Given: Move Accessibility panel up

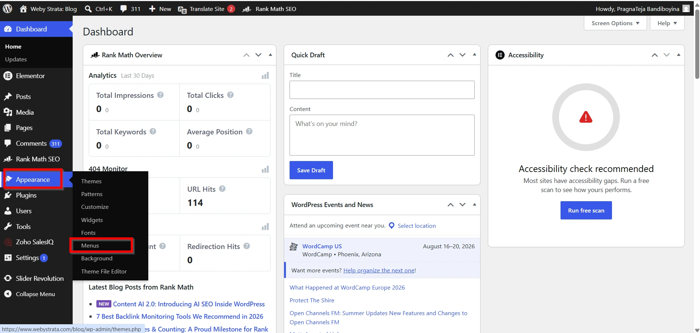Looking at the screenshot, I should tap(655, 55).
